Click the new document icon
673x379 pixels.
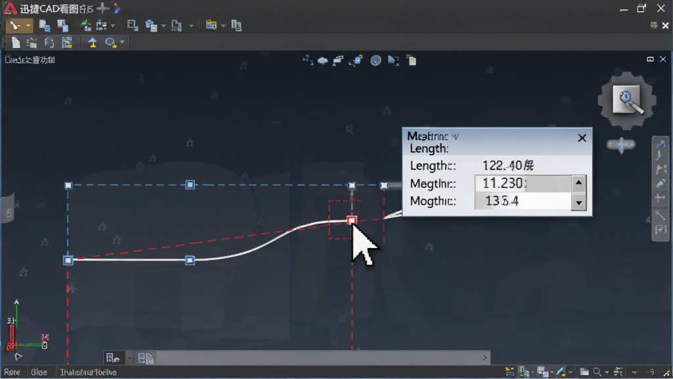(16, 43)
